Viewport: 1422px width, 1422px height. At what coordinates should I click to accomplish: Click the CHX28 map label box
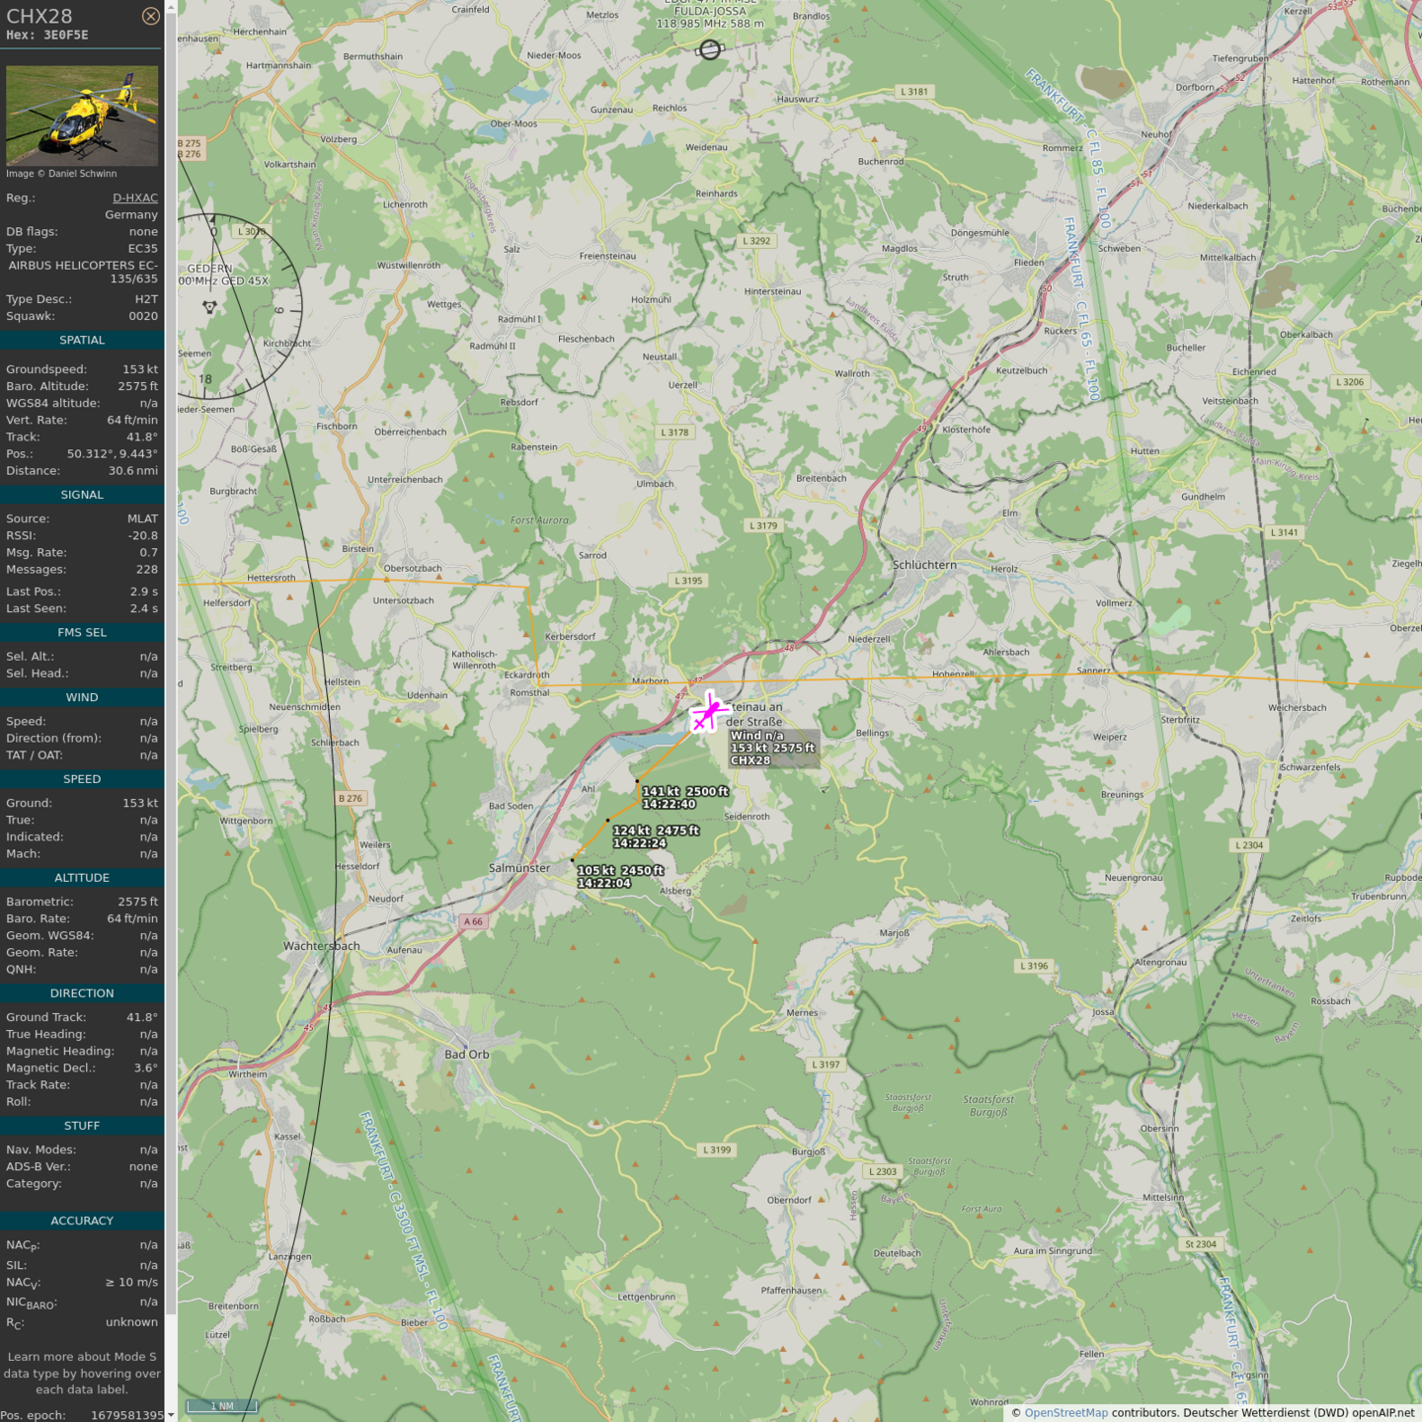773,749
